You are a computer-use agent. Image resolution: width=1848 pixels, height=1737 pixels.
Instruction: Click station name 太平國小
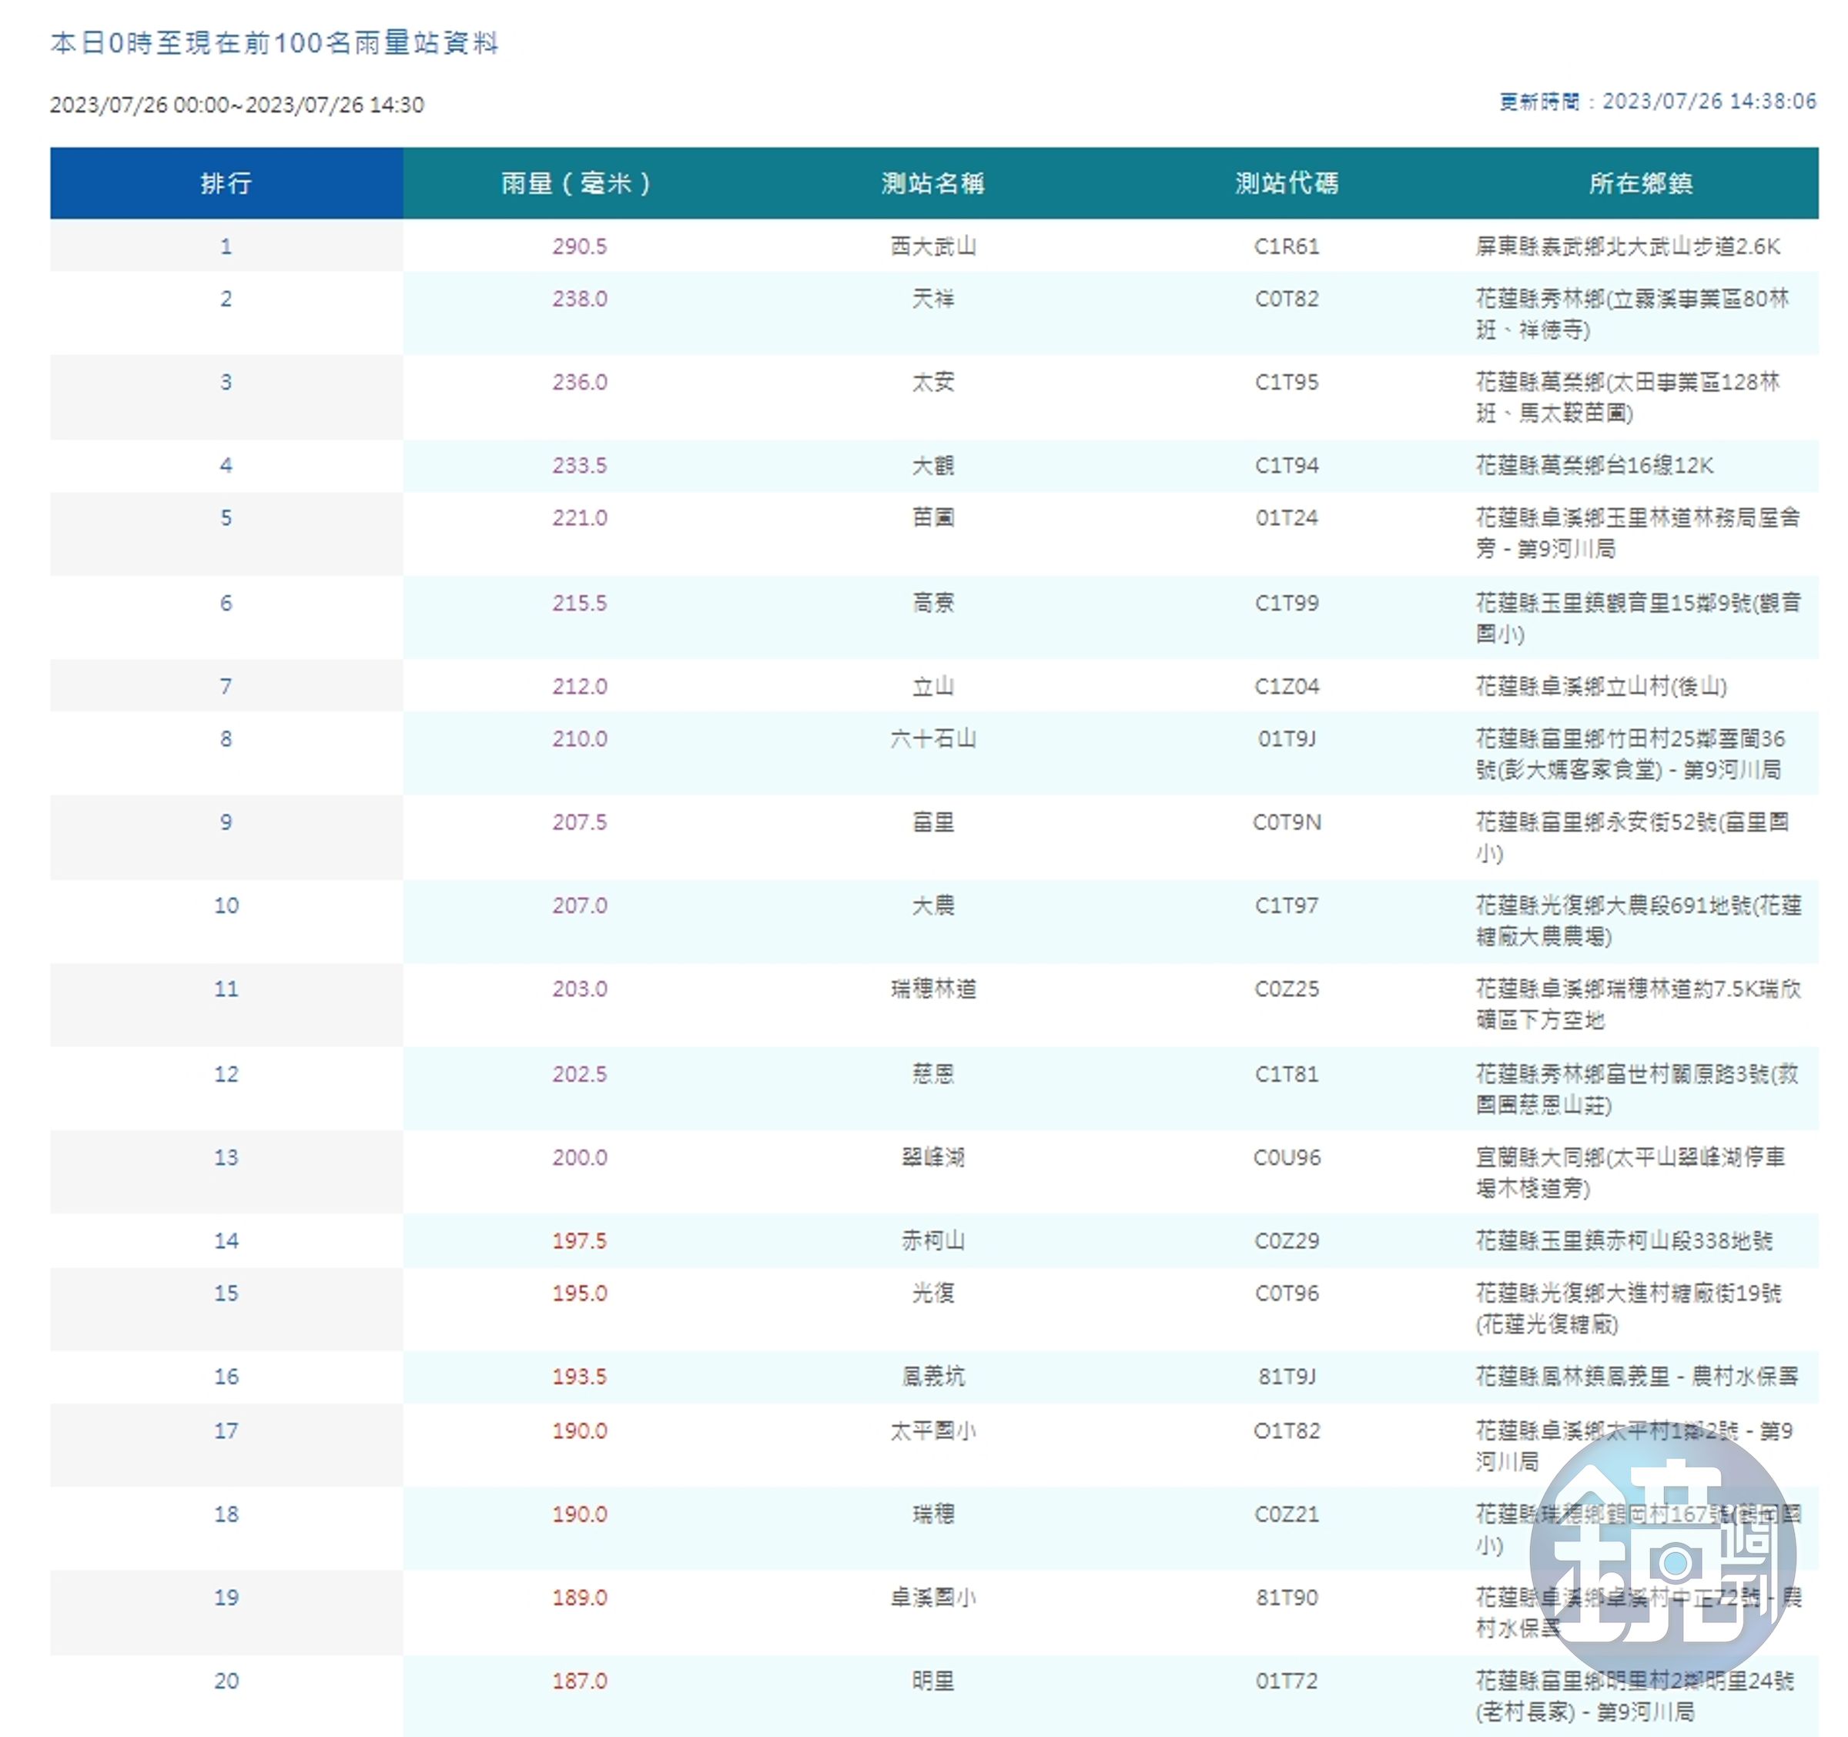pos(933,1431)
